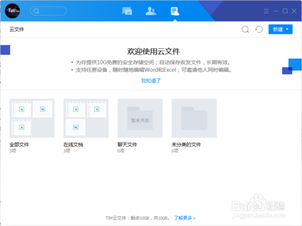Refresh the cloud files list
This screenshot has width=302, height=226.
tap(259, 30)
